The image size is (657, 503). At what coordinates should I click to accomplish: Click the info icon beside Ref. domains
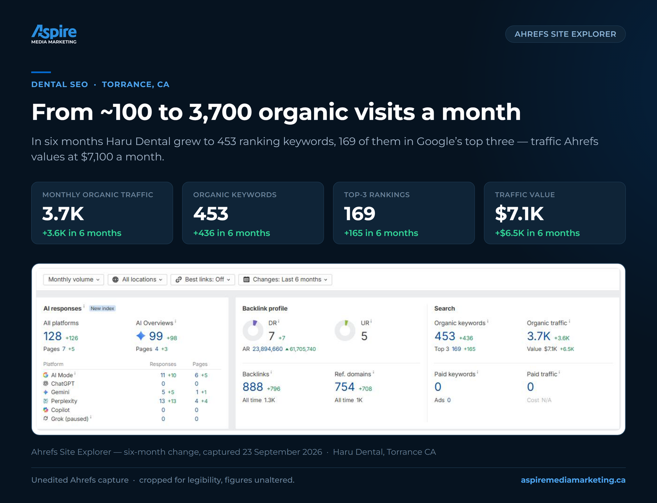tap(373, 372)
